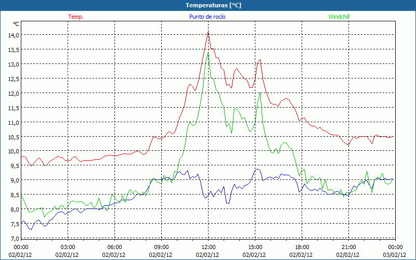Click the 11,5 y-axis value
Viewport: 416px width, 260px height.
(x=14, y=108)
